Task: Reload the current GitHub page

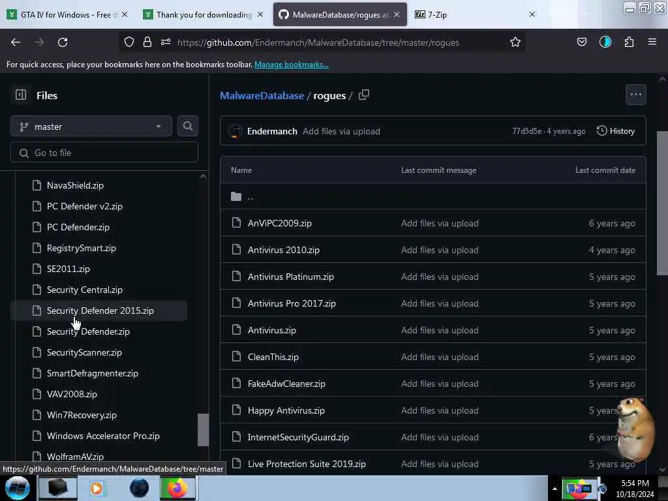Action: [63, 42]
